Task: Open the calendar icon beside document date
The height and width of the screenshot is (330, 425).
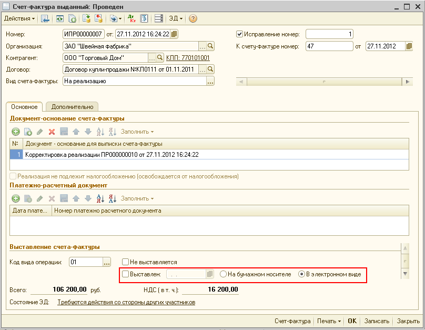Action: click(175, 34)
